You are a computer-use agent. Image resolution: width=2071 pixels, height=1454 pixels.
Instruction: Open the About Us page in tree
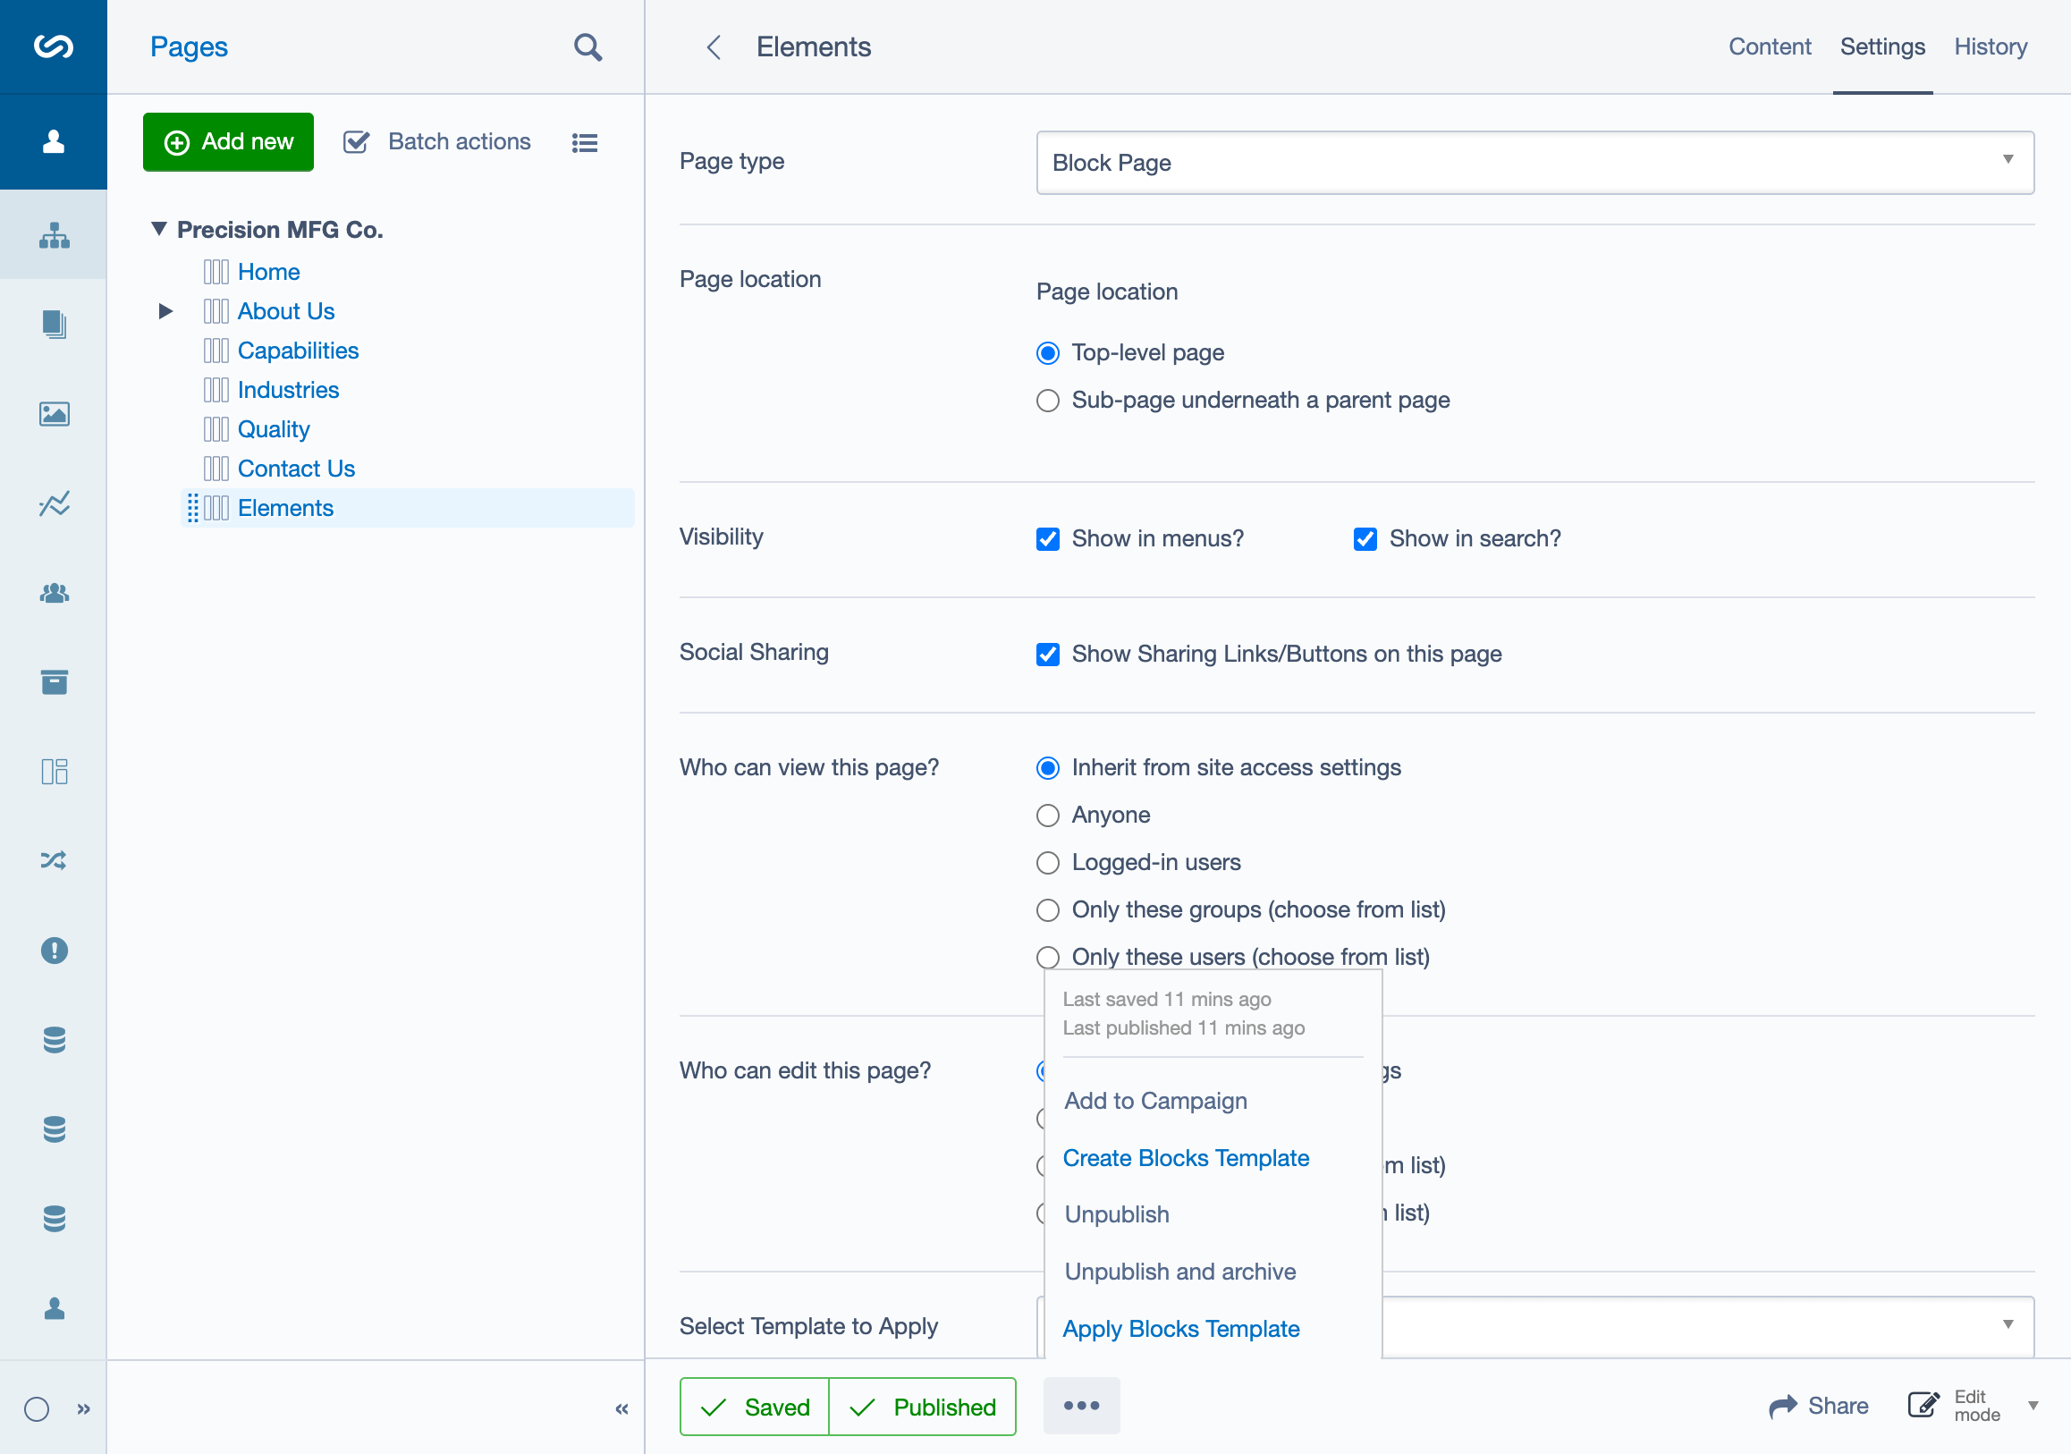tap(286, 311)
